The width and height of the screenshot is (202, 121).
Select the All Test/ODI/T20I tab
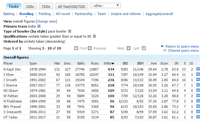coord(71,7)
